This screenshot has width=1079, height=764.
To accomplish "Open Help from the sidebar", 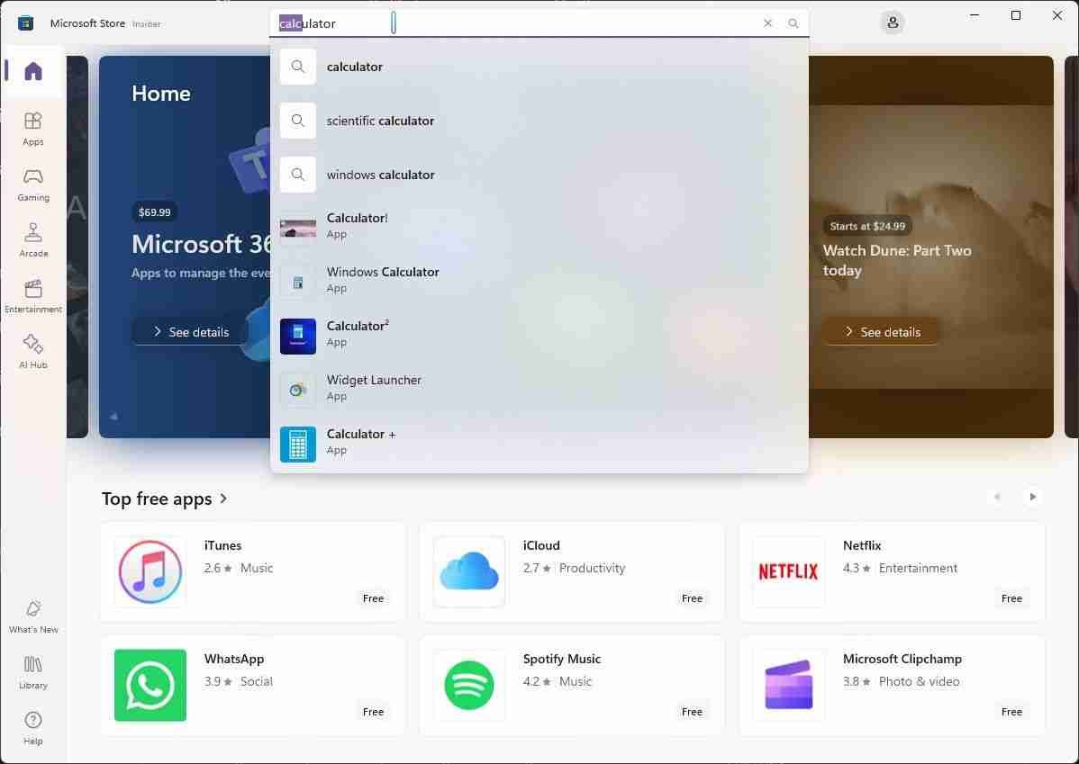I will tap(32, 729).
